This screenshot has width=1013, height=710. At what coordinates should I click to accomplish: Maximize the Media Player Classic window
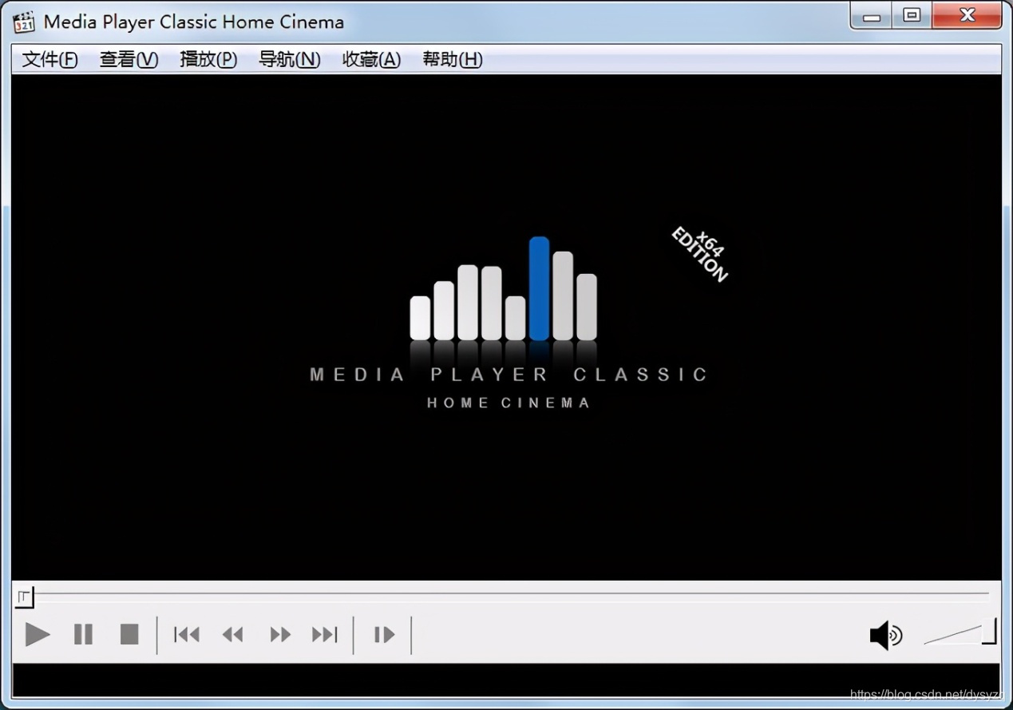pos(912,15)
